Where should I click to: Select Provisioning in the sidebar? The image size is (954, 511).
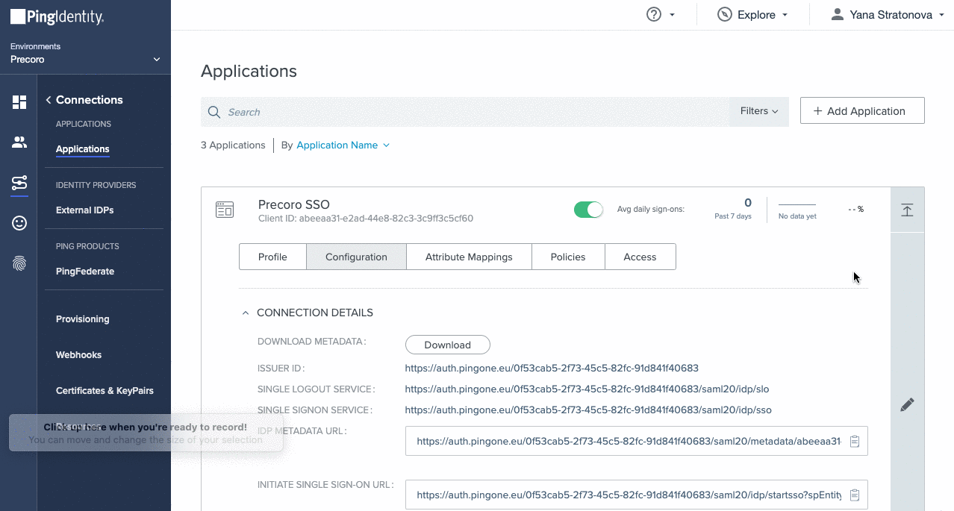coord(83,319)
